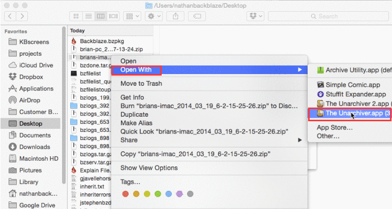Open AirDrop in the sidebar
Image resolution: width=392 pixels, height=209 pixels.
point(29,100)
